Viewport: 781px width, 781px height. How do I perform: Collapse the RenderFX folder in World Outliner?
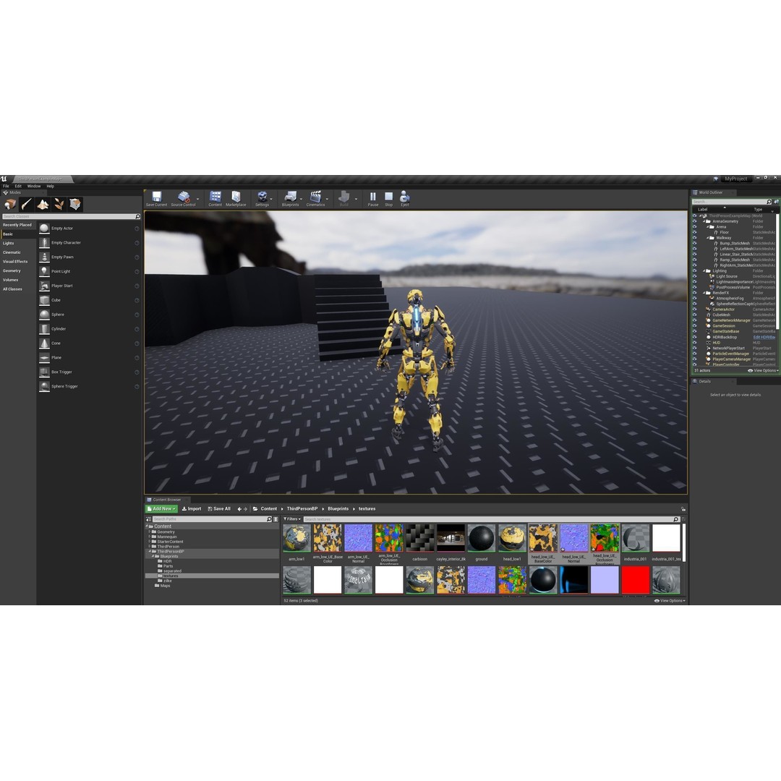click(x=704, y=293)
